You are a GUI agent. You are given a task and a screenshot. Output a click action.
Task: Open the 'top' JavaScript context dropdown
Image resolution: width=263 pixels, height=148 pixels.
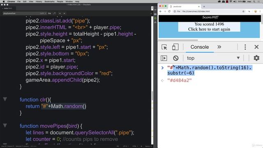[x=213, y=58]
